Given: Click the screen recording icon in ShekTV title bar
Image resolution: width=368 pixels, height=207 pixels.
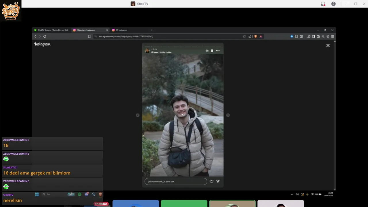Looking at the screenshot, I should coord(323,4).
